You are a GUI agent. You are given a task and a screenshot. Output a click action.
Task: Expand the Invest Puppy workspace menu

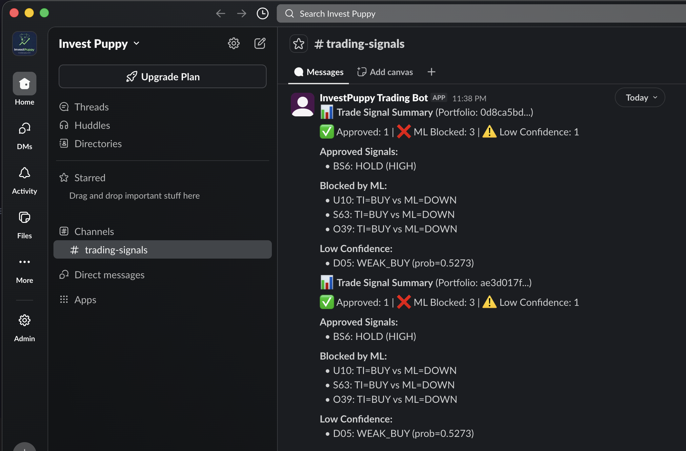coord(99,44)
